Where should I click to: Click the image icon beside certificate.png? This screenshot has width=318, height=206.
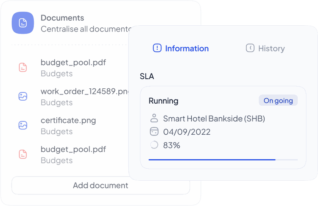[x=23, y=126]
